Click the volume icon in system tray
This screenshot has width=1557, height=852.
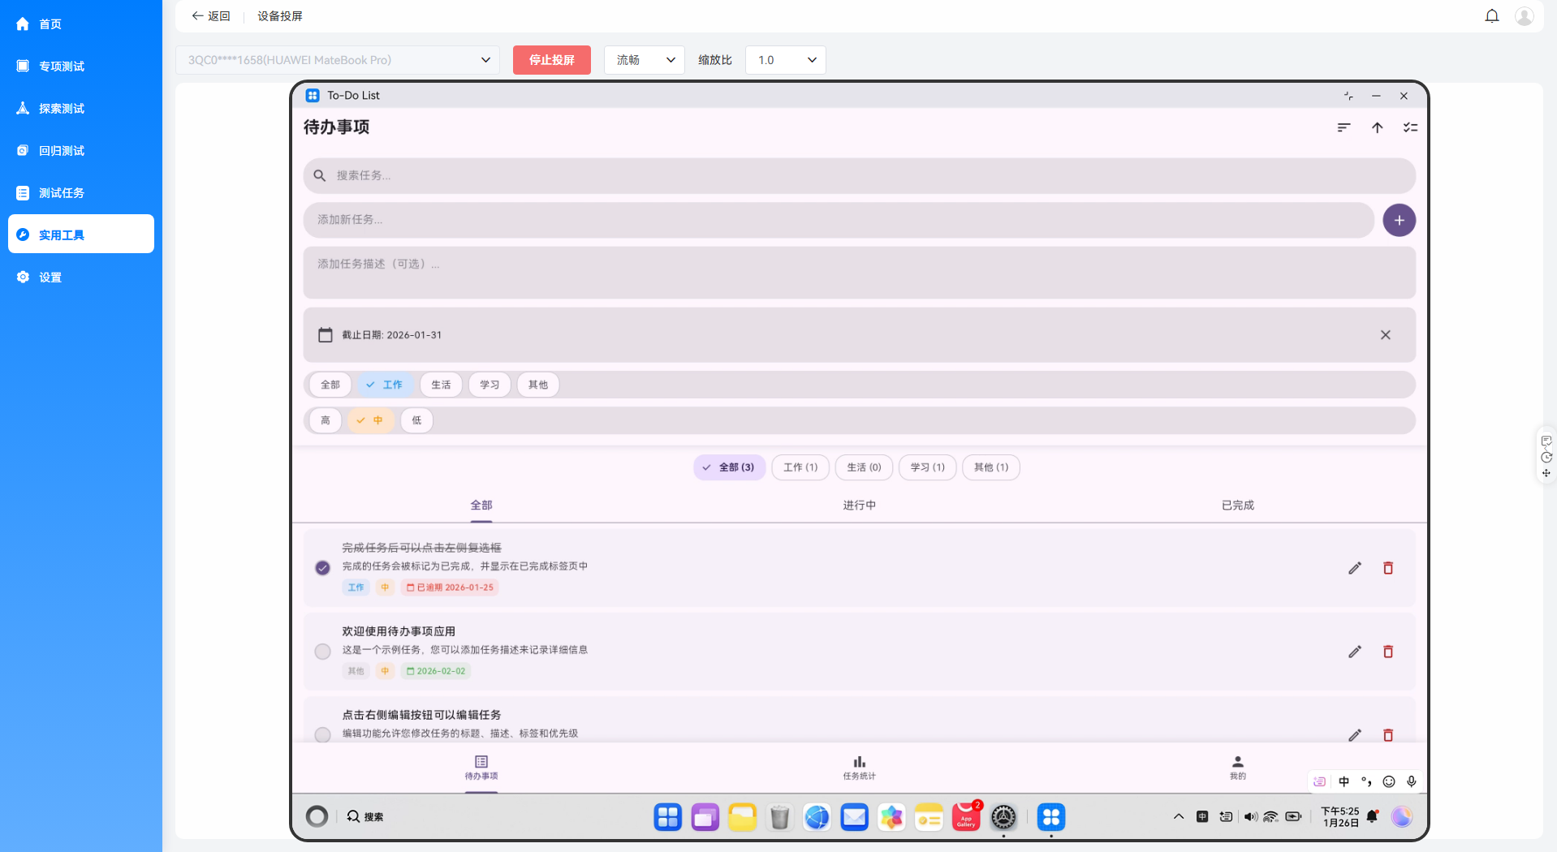1250,817
